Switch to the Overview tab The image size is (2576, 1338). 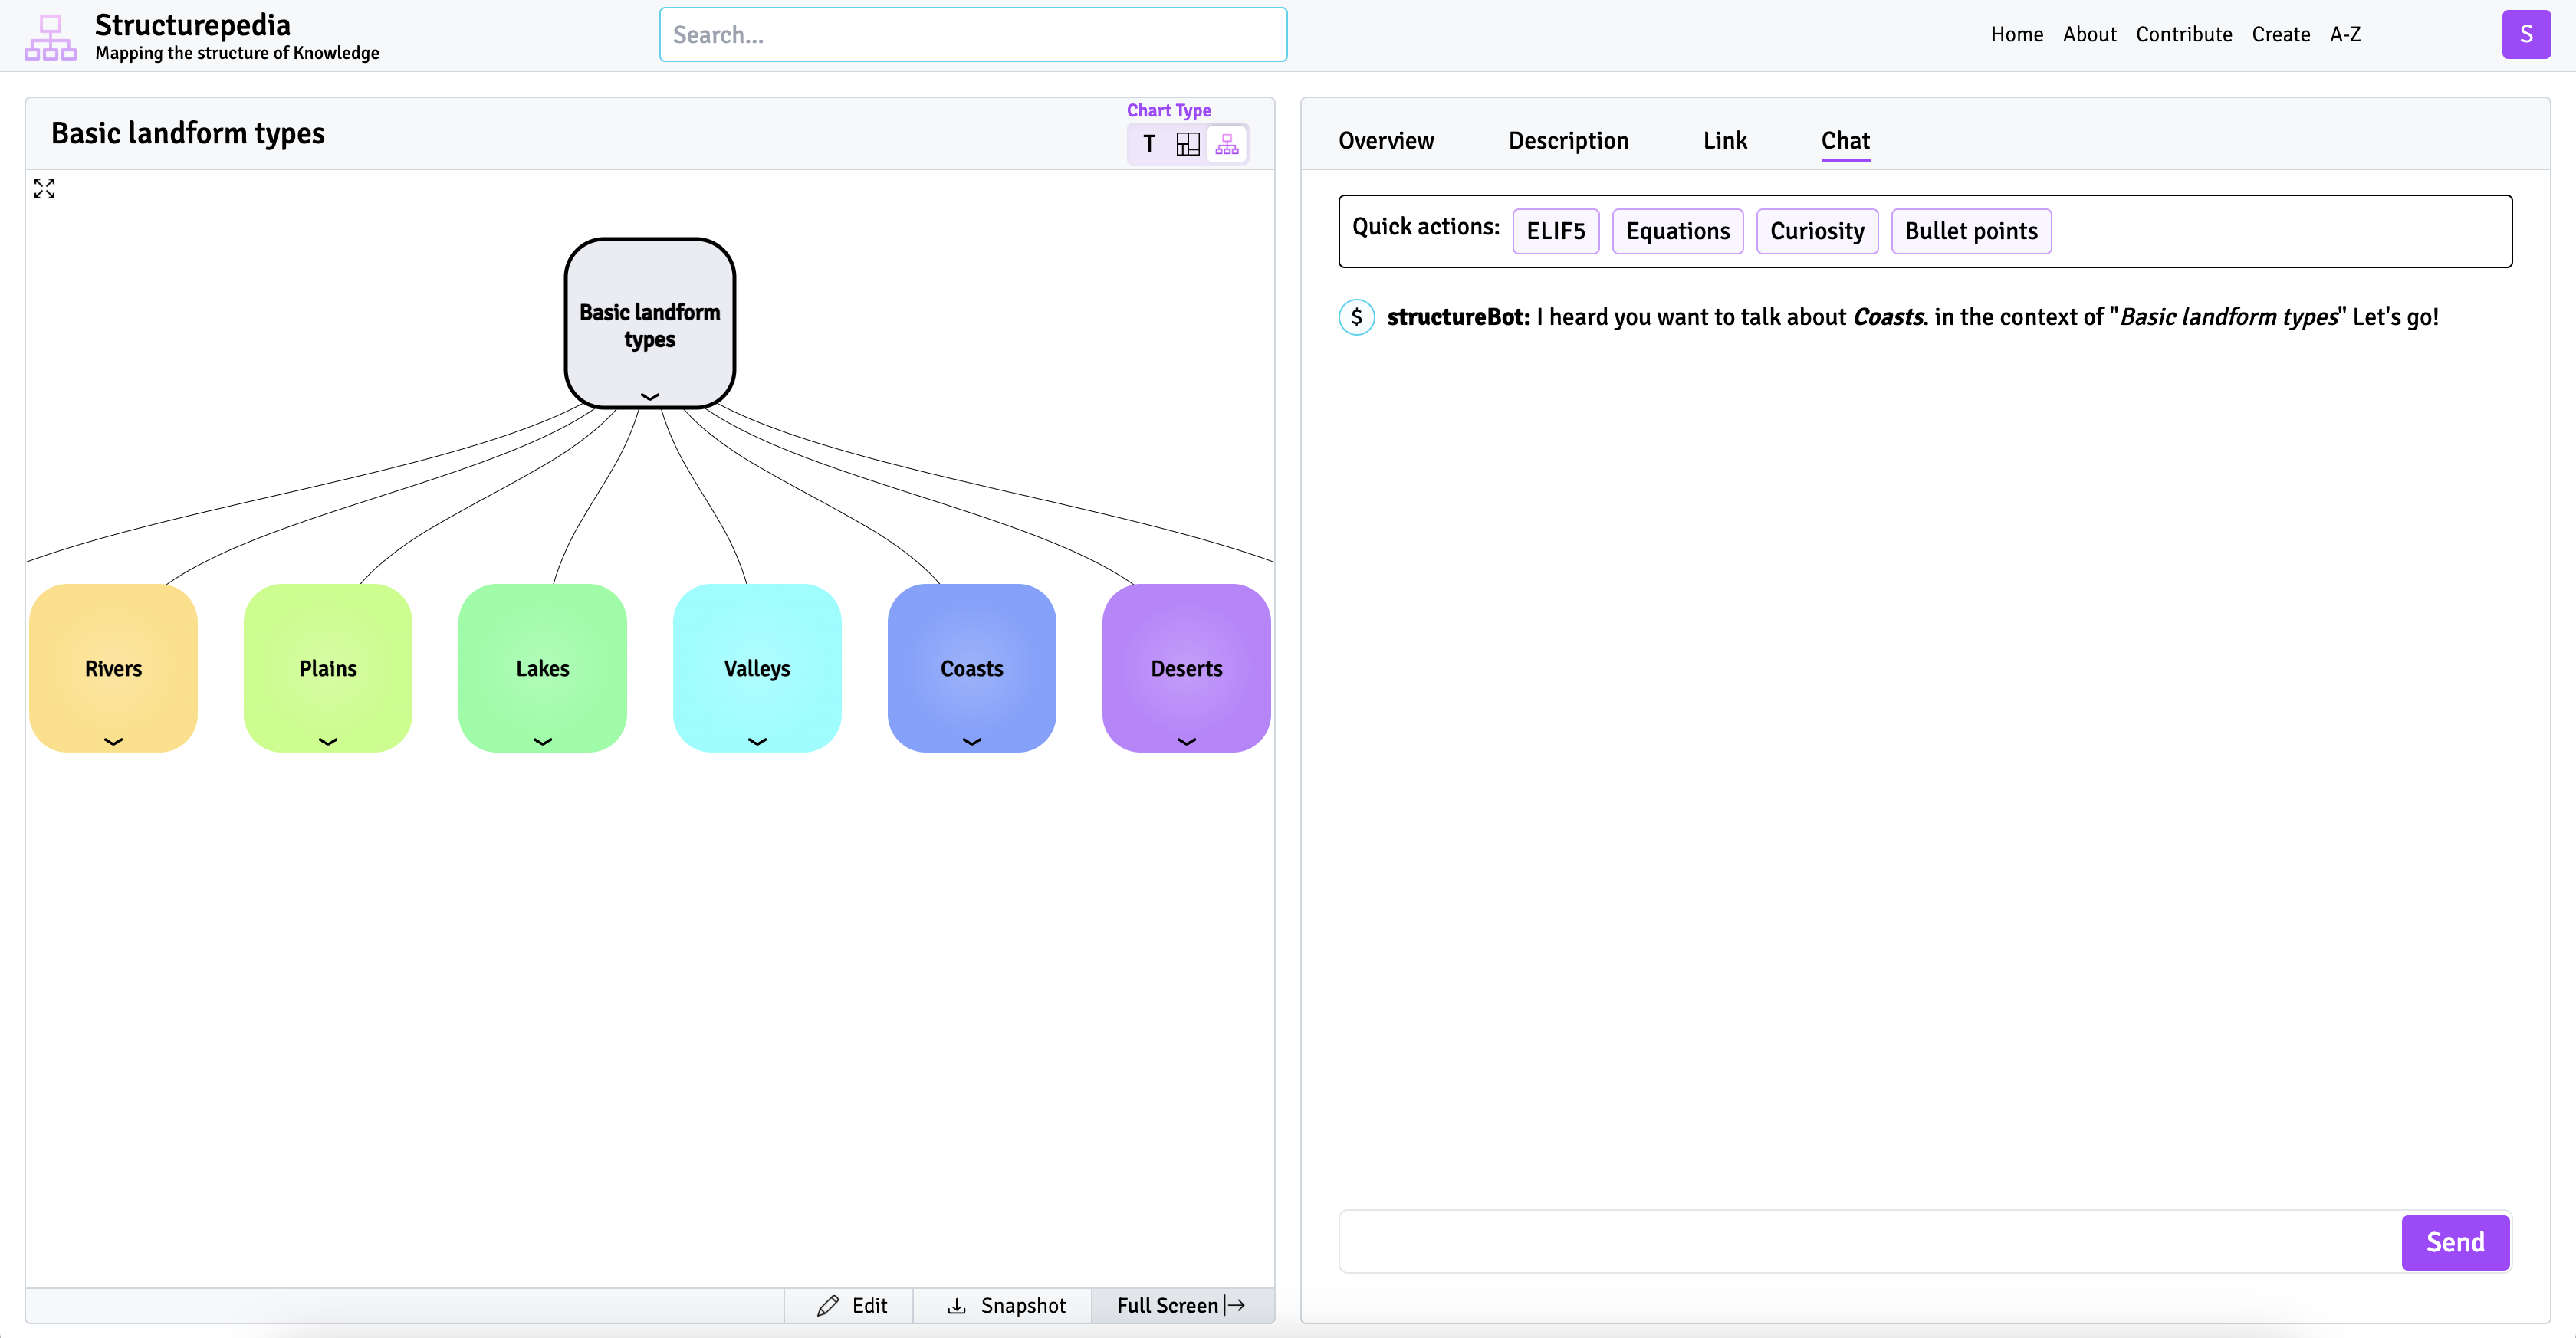[1386, 141]
